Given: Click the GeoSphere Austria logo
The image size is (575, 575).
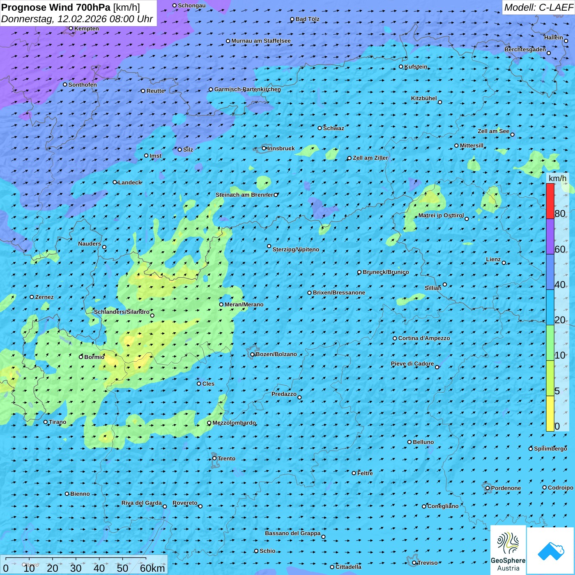Looking at the screenshot, I should pyautogui.click(x=508, y=550).
